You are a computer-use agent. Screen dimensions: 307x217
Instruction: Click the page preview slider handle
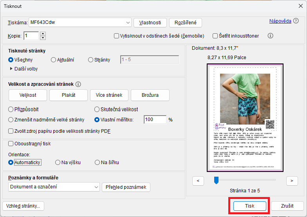pos(216,180)
